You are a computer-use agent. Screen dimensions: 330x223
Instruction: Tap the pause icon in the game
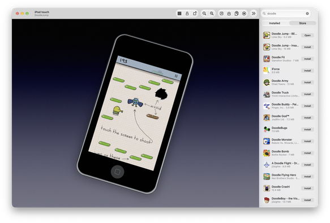(x=176, y=76)
